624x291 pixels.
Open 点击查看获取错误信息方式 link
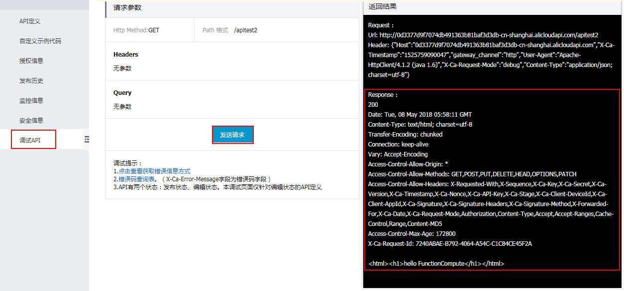click(x=154, y=171)
